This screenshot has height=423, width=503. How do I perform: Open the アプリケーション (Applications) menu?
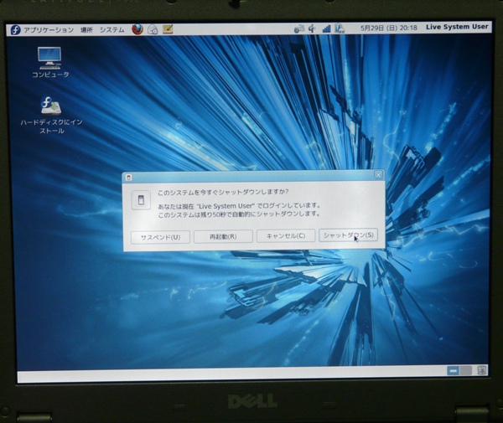point(49,29)
